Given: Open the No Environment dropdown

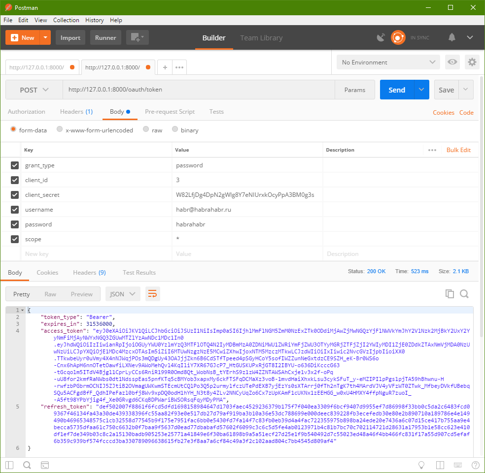Looking at the screenshot, I should click(x=388, y=62).
